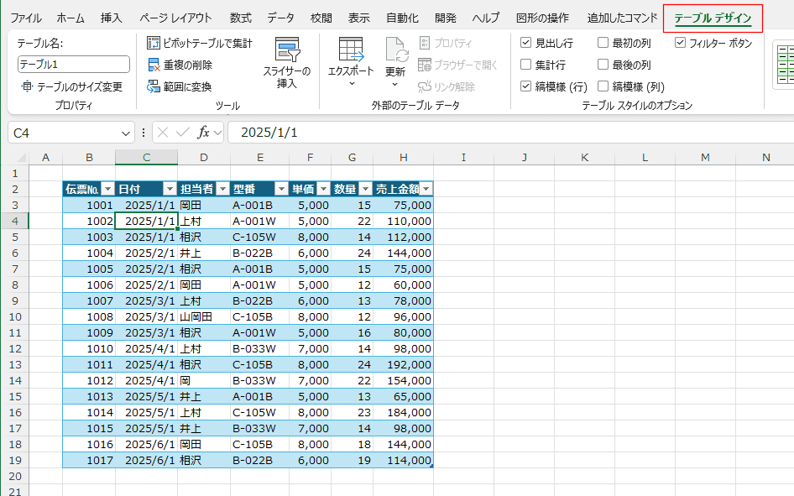Click the 範囲に変換 icon
794x496 pixels.
pyautogui.click(x=154, y=86)
